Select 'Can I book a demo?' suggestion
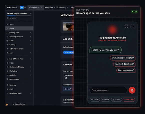Image resolution: width=145 pixels, height=114 pixels. click(126, 70)
